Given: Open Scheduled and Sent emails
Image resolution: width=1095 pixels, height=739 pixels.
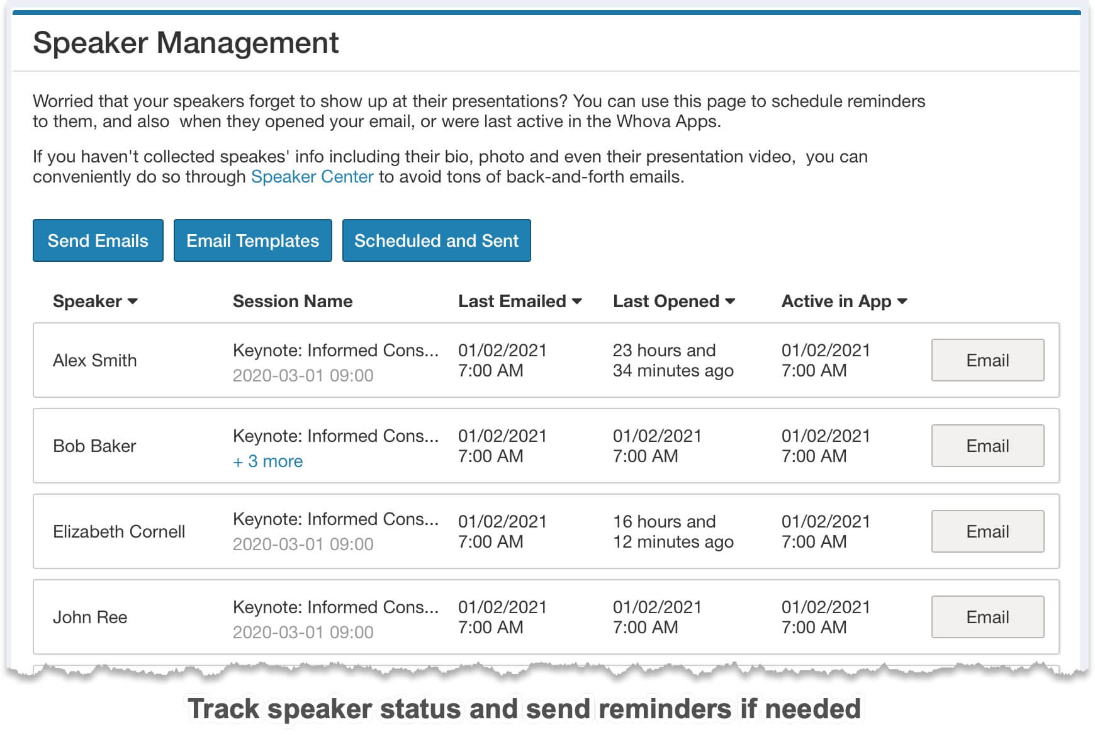Looking at the screenshot, I should pos(436,240).
